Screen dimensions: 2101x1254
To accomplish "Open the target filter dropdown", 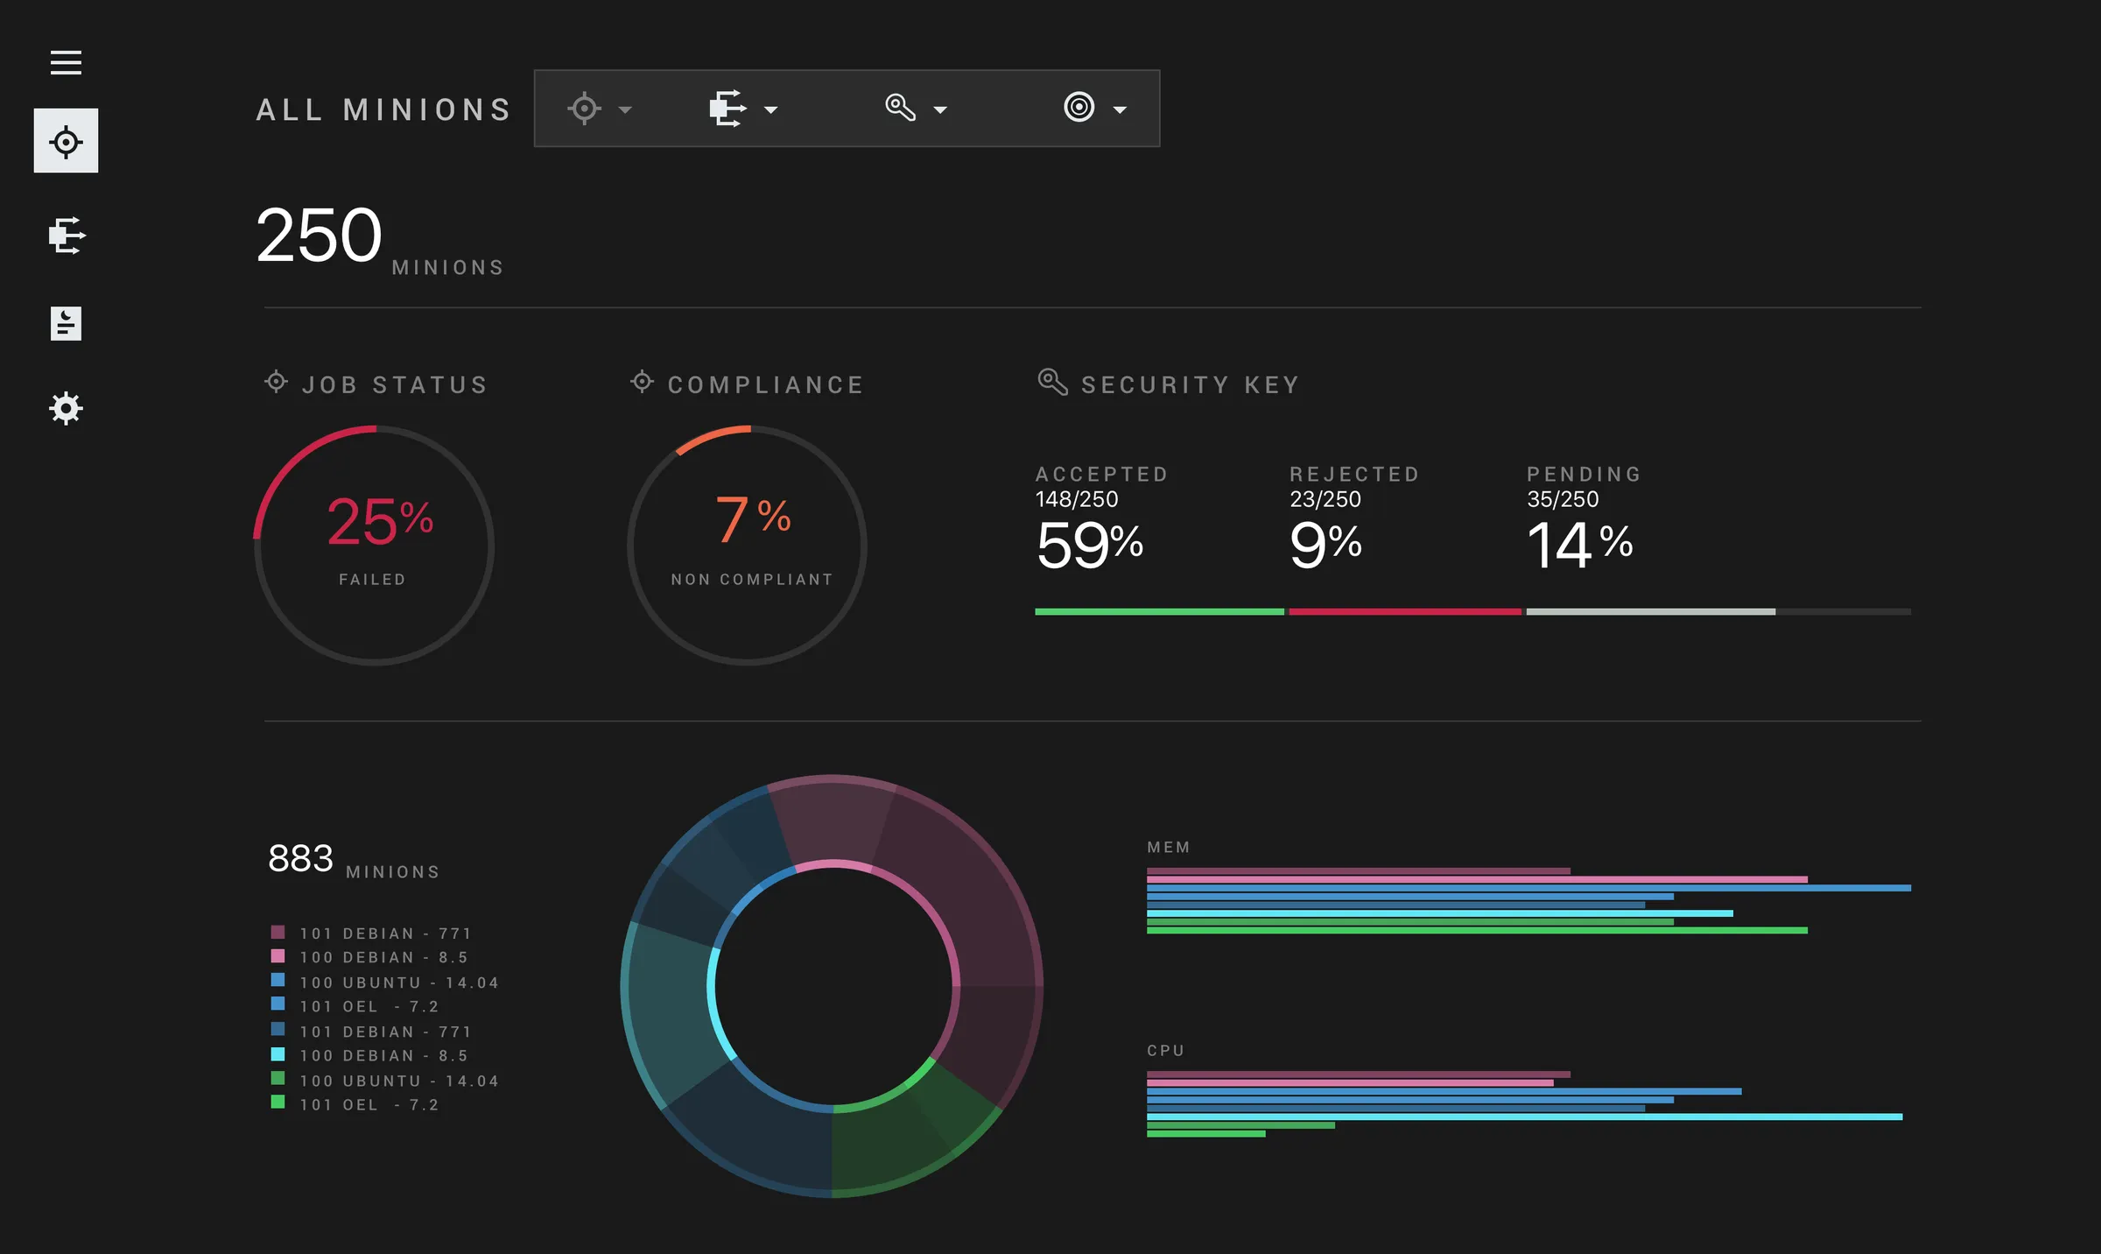I will 624,110.
